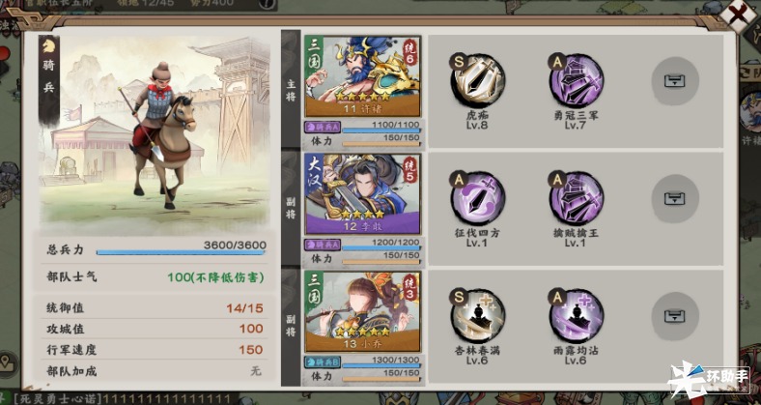The image size is (761, 405).
Task: Open empty third skill slot for 李敢
Action: click(675, 198)
